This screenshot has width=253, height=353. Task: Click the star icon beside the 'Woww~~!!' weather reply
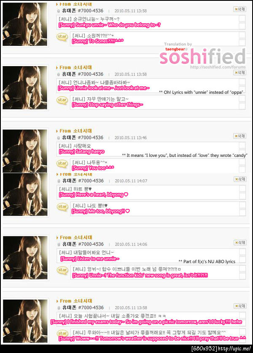coord(62,334)
